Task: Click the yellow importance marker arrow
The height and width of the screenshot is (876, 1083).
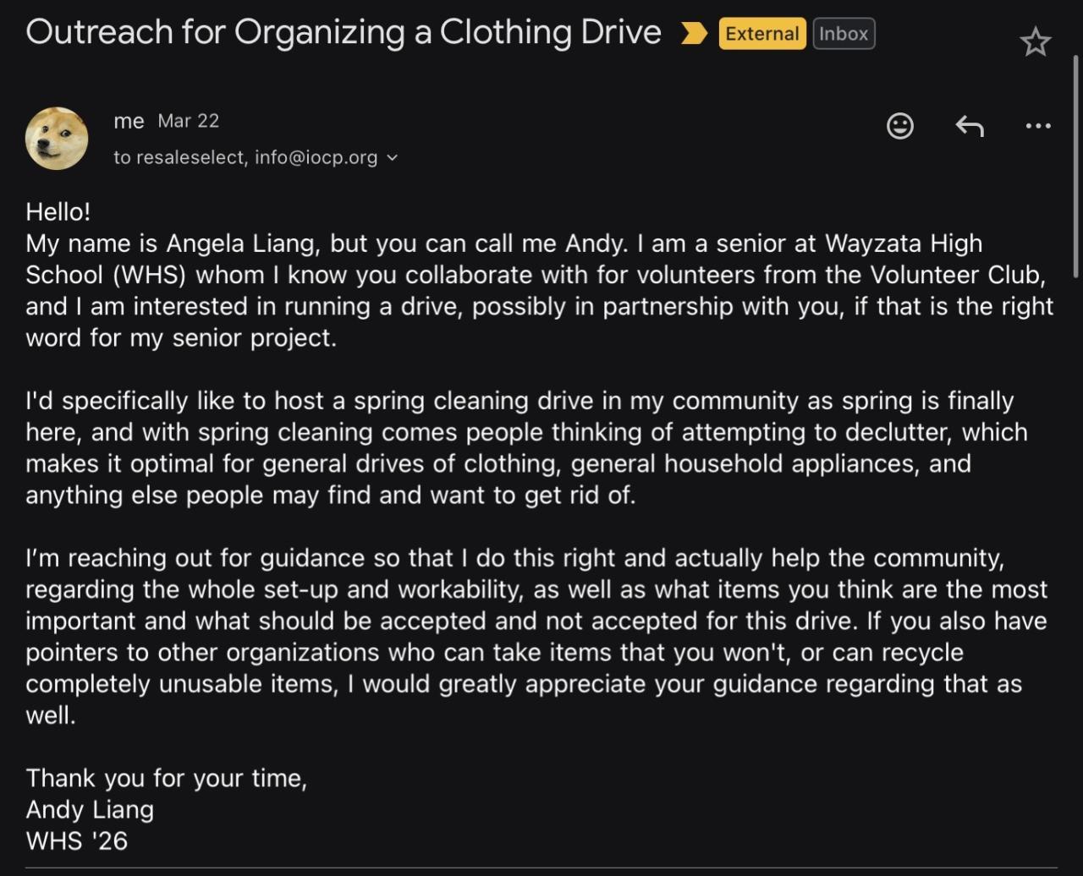Action: coord(694,34)
